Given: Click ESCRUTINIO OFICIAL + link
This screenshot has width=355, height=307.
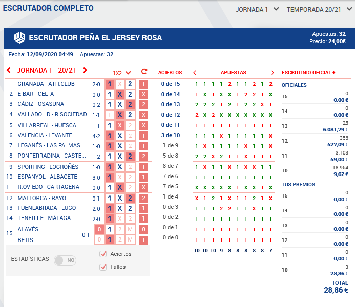Looking at the screenshot, I should click(x=308, y=73).
